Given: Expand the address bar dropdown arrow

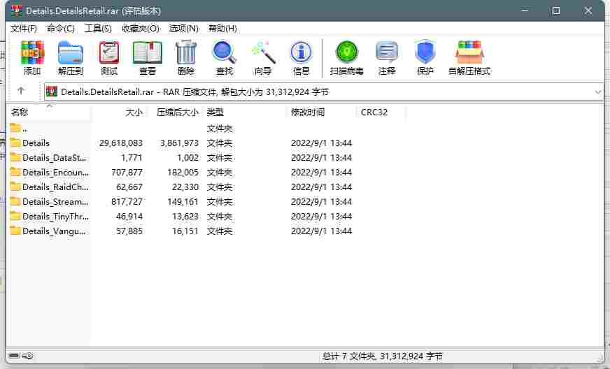Looking at the screenshot, I should click(598, 92).
